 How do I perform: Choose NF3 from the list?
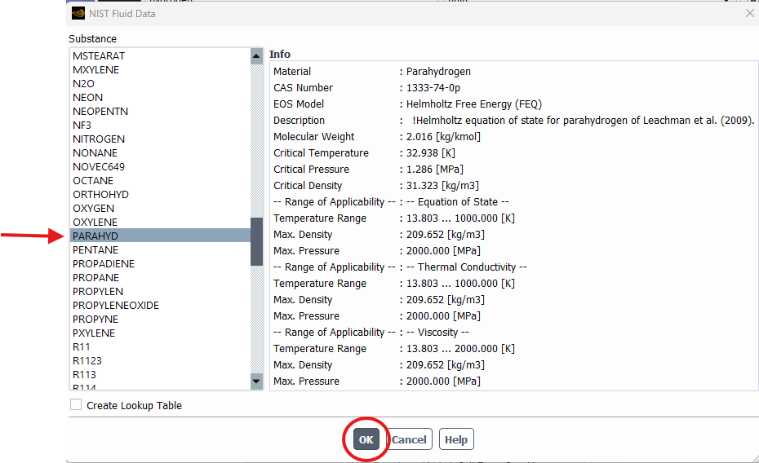tap(160, 126)
